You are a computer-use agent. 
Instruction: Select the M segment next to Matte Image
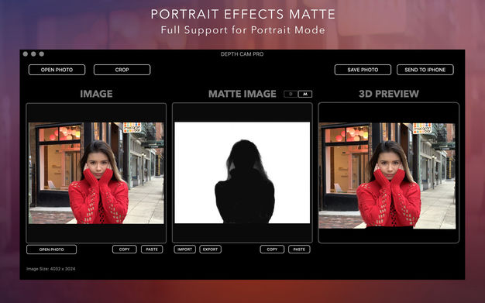coord(305,94)
